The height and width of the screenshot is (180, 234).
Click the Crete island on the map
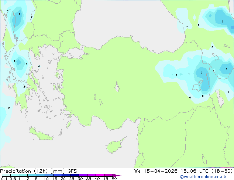[41, 134]
